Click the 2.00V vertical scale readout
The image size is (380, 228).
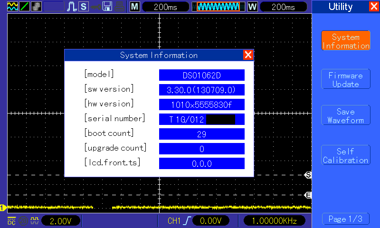(x=61, y=220)
